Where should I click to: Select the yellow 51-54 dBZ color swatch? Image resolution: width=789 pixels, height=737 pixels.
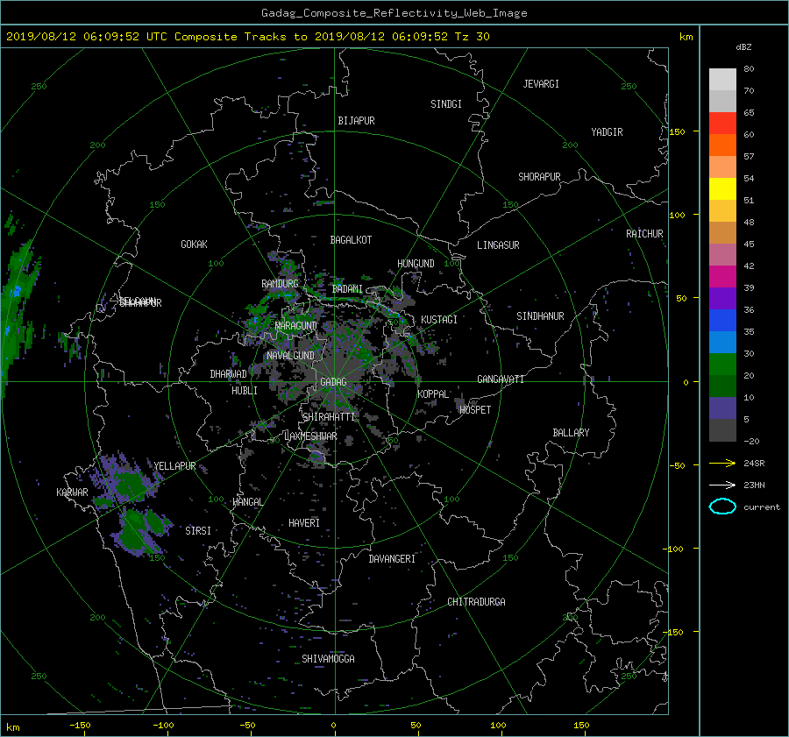(x=722, y=188)
